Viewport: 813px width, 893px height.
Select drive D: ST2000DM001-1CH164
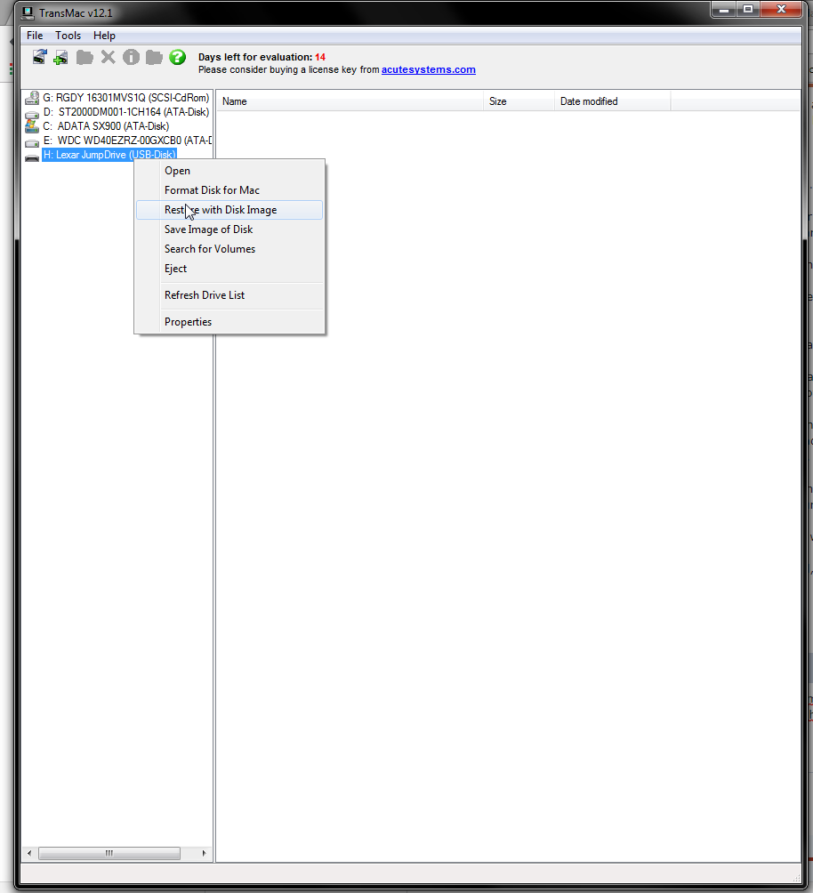(126, 112)
